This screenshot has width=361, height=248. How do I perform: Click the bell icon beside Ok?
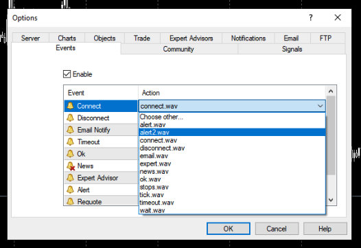tap(70, 154)
